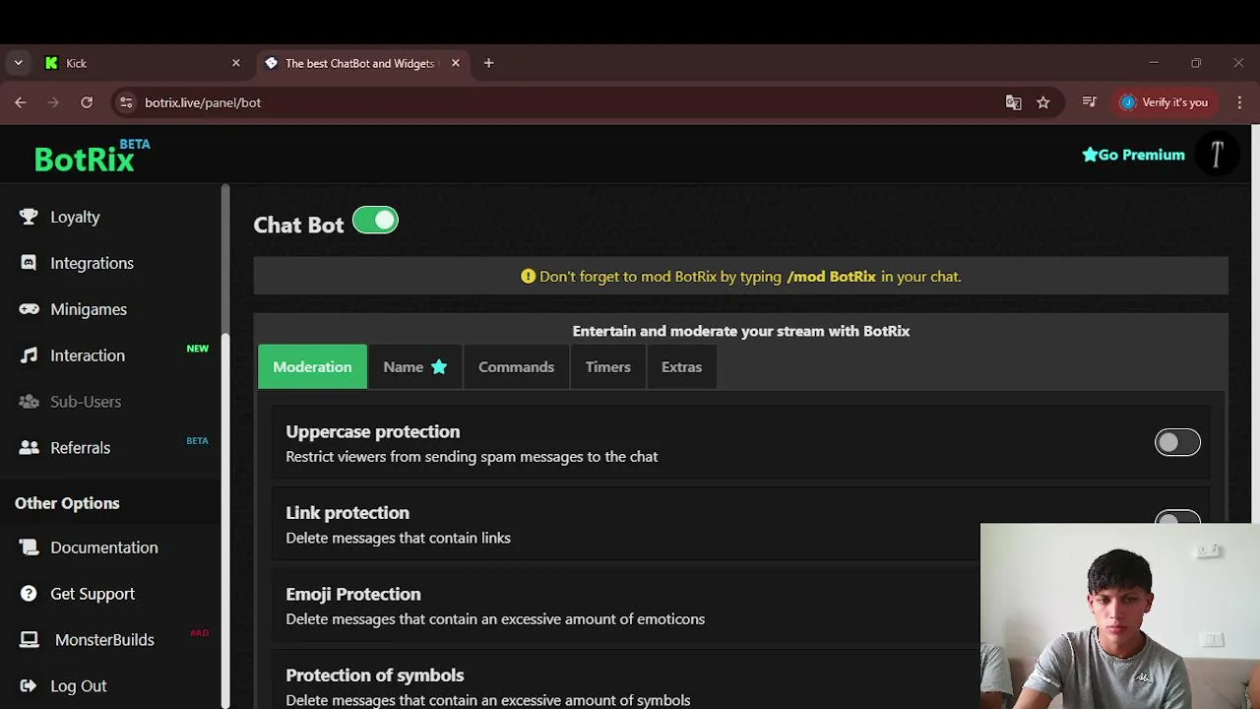Click the botrix.live address bar
Image resolution: width=1260 pixels, height=709 pixels.
[x=561, y=102]
